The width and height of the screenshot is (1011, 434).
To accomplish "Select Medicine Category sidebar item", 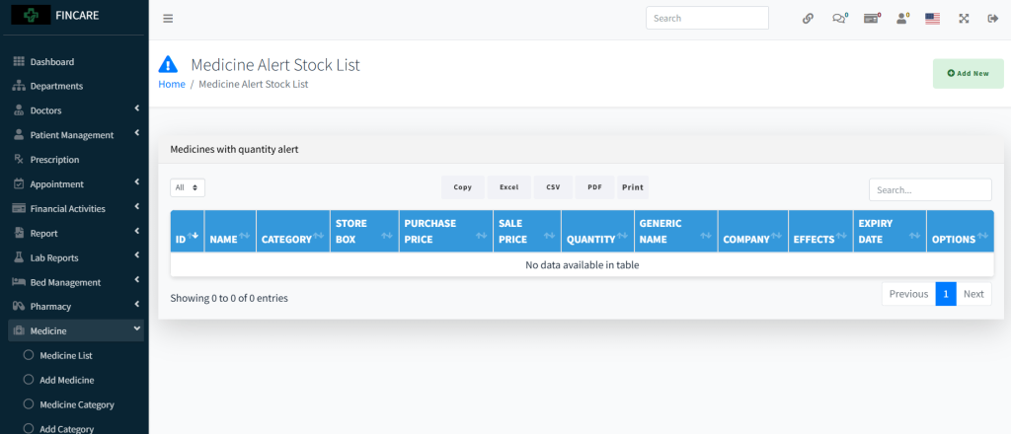I will tap(76, 404).
